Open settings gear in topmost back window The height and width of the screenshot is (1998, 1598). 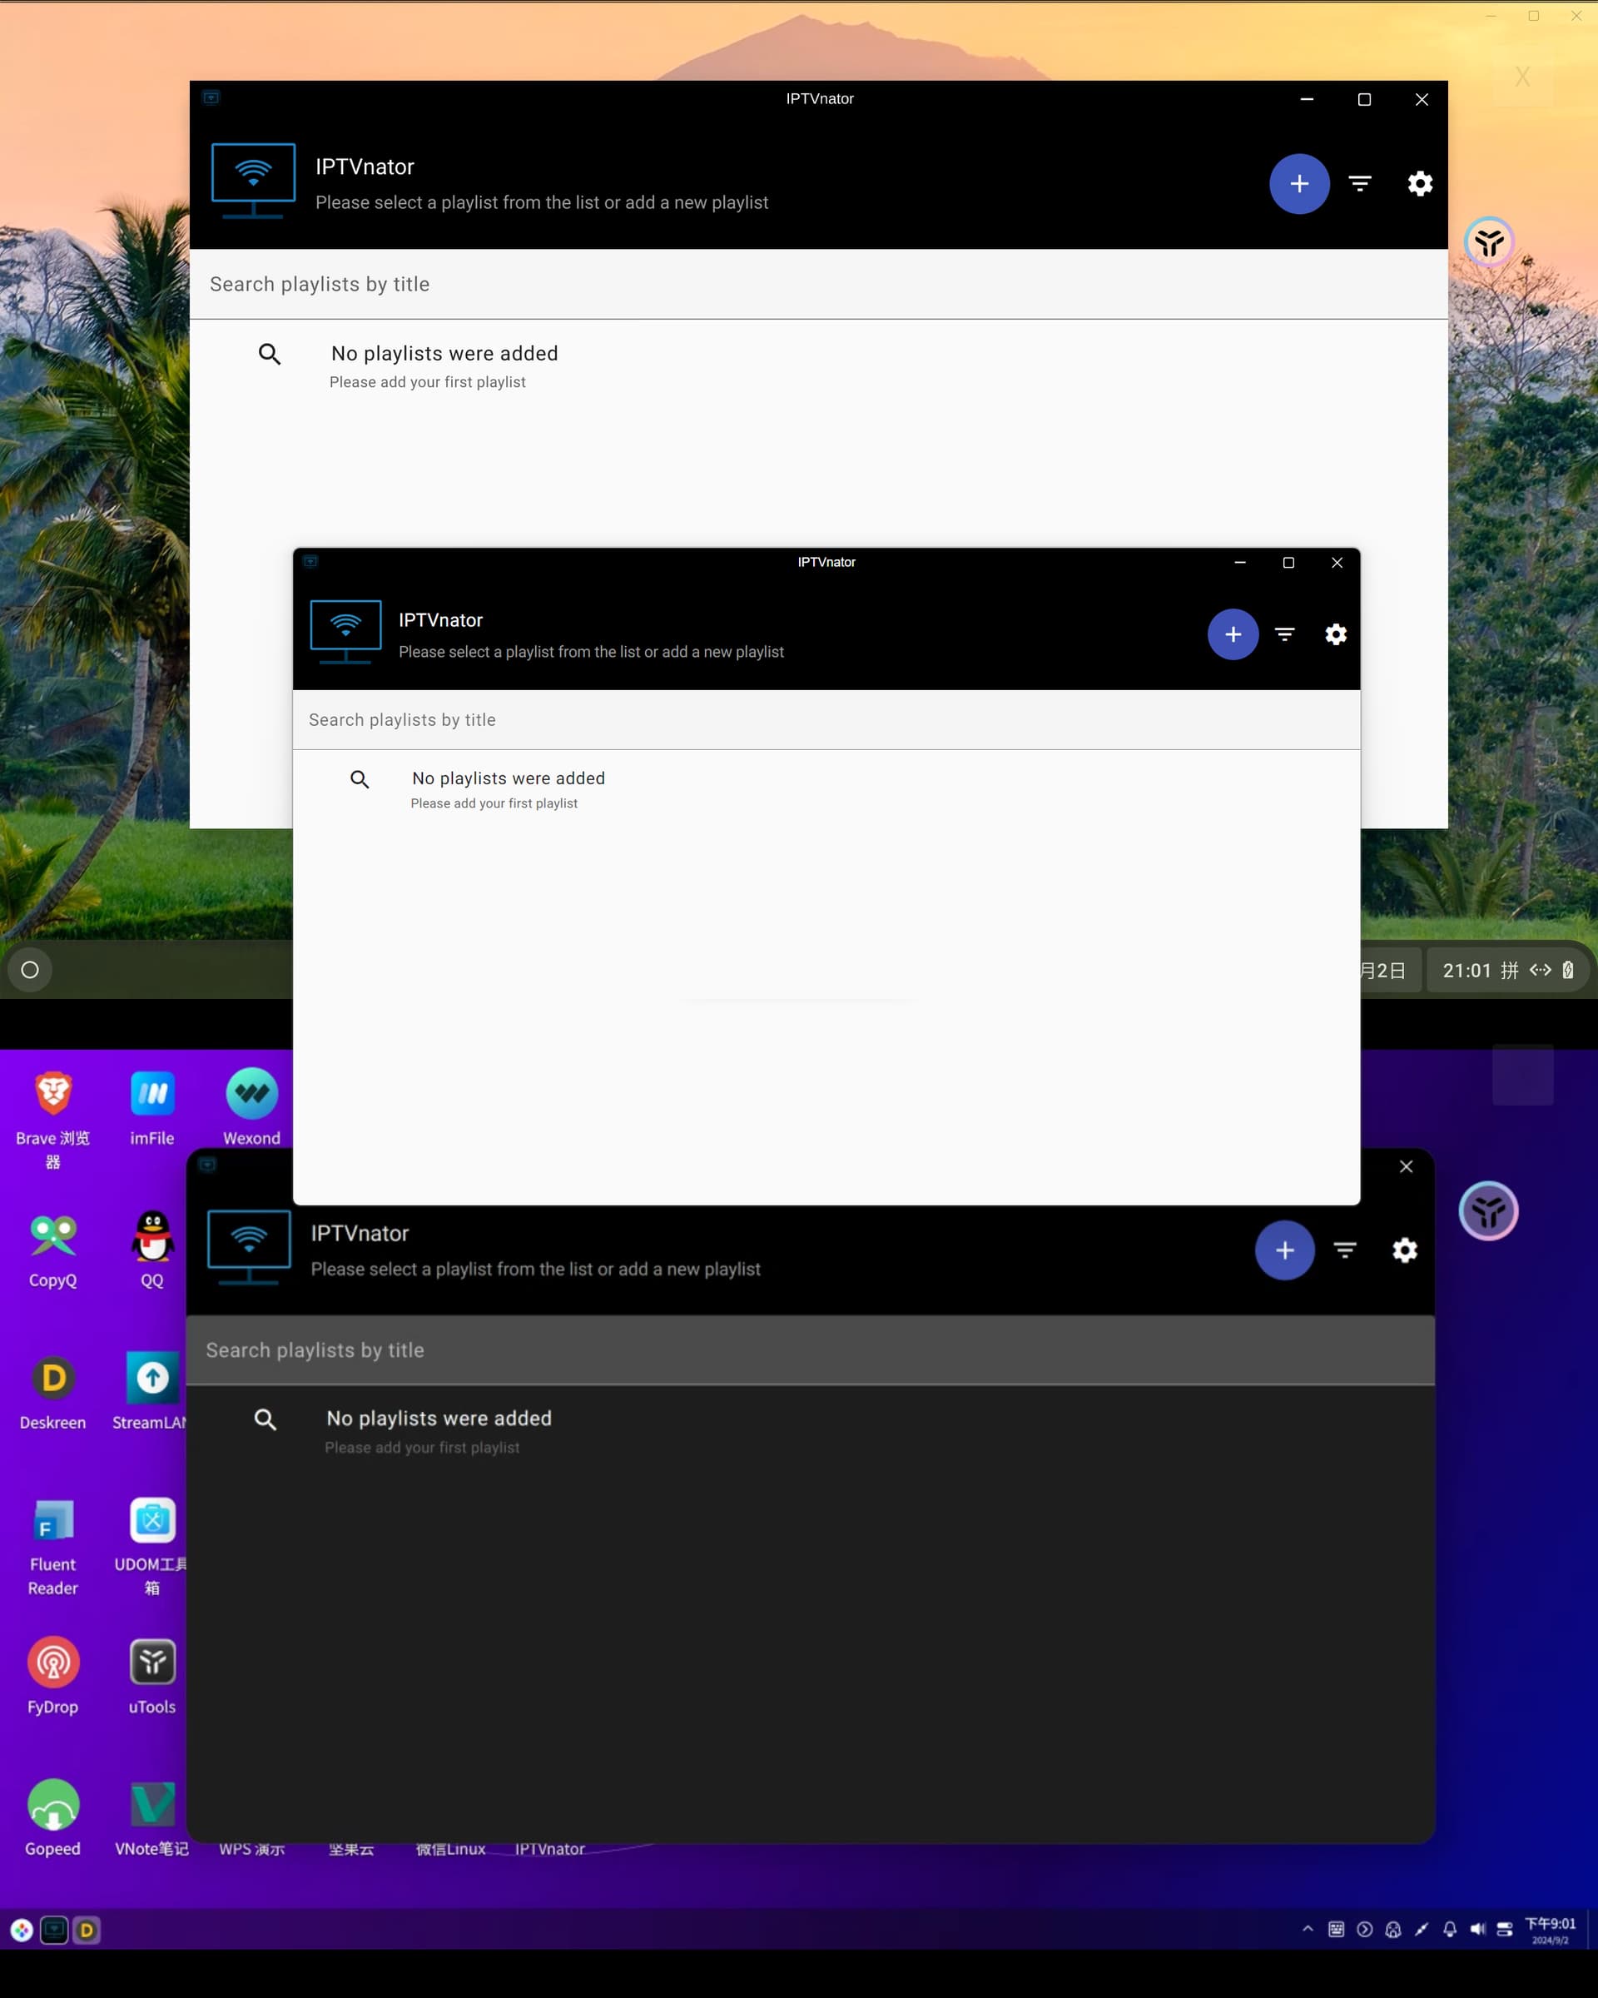[x=1419, y=183]
